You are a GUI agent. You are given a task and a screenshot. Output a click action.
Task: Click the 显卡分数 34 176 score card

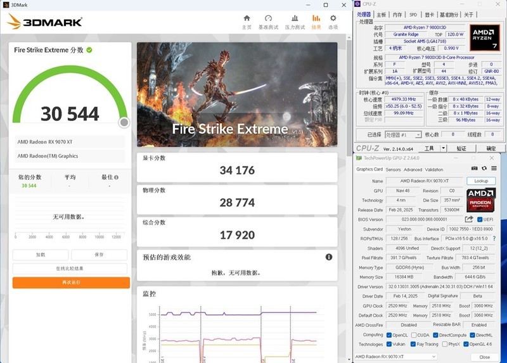237,167
